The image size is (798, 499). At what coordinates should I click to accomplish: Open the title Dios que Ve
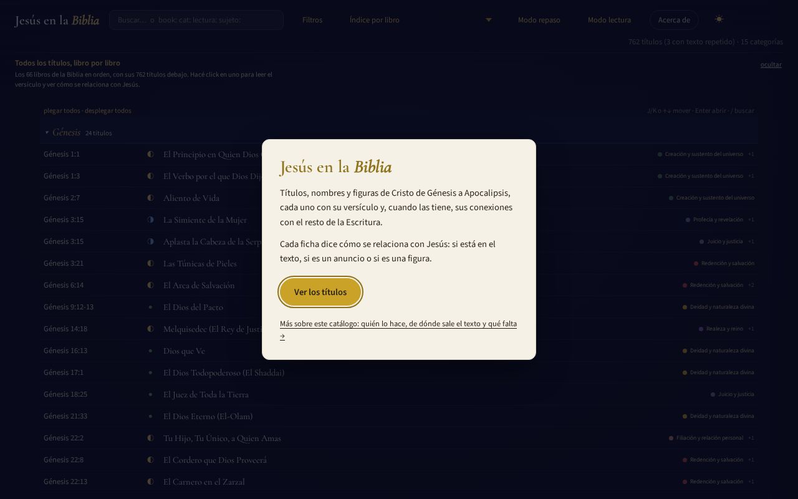pyautogui.click(x=184, y=351)
